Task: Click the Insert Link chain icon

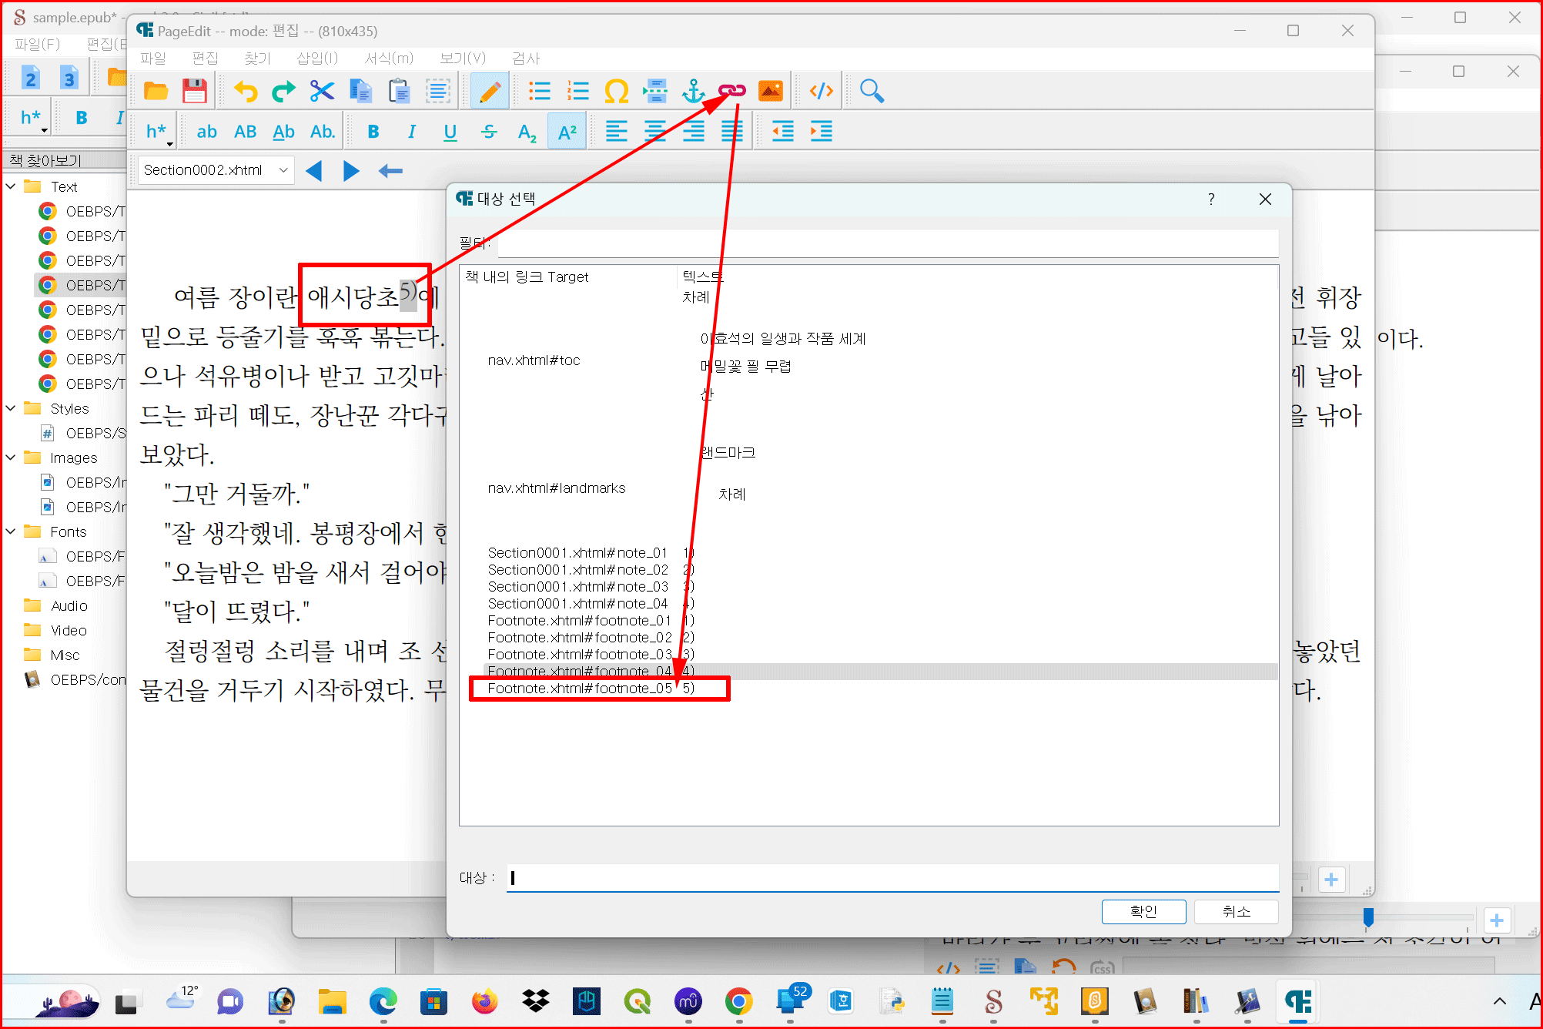Action: (x=732, y=91)
